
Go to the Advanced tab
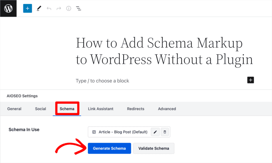coord(167,109)
